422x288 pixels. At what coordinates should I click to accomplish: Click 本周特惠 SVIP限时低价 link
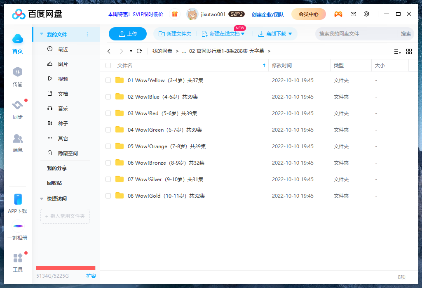tap(135, 14)
